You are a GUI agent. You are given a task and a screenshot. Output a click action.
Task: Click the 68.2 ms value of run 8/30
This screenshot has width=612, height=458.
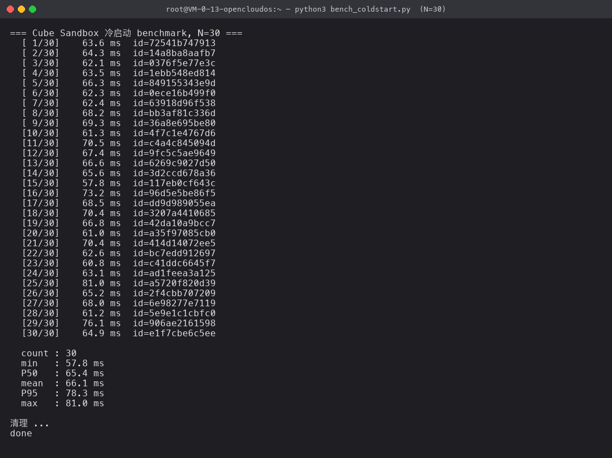101,113
